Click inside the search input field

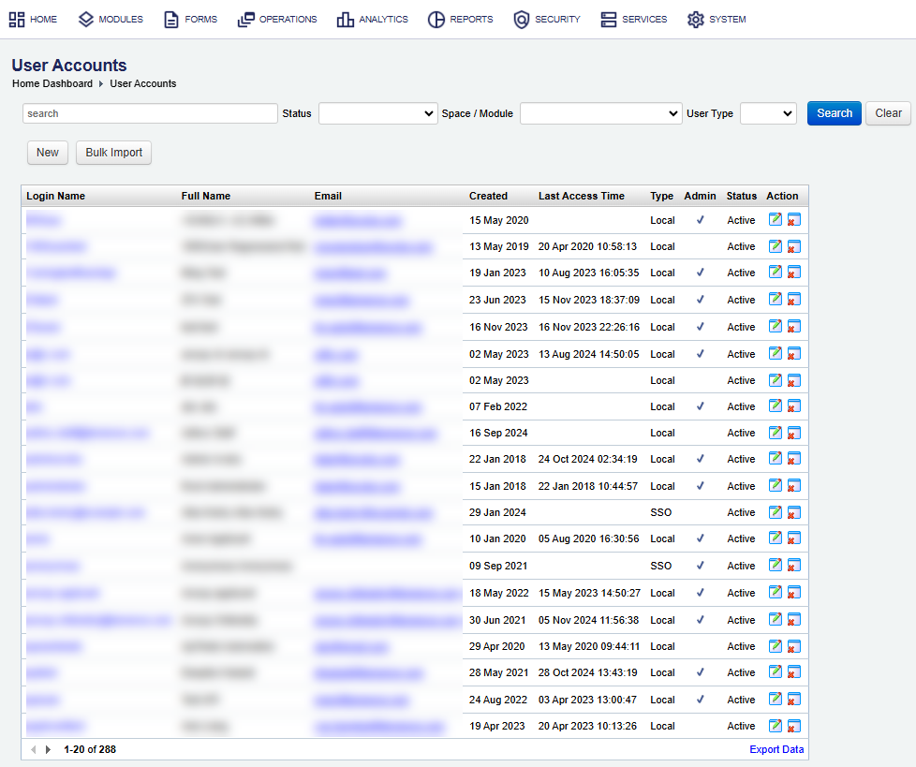(150, 112)
